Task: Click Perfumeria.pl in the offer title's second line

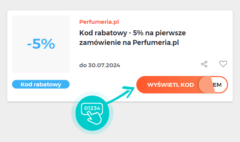Action: (156, 42)
